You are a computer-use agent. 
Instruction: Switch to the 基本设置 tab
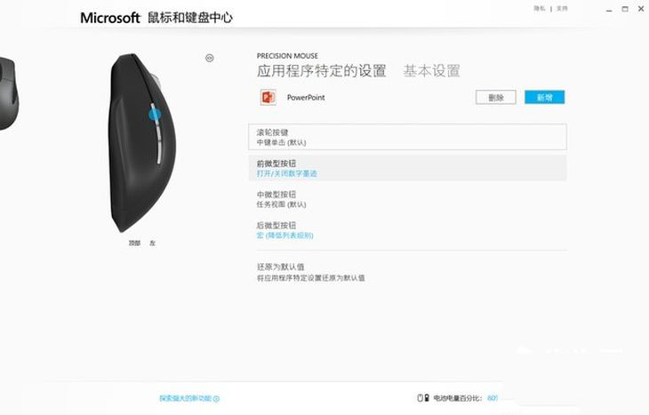coord(431,71)
